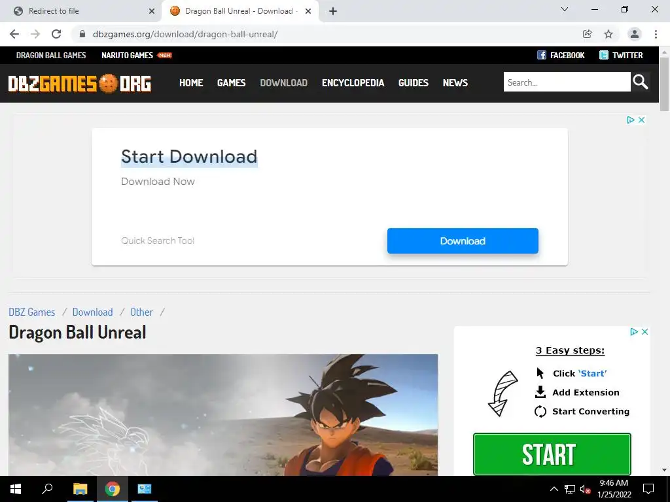
Task: Close top banner ad with X
Action: coord(641,120)
